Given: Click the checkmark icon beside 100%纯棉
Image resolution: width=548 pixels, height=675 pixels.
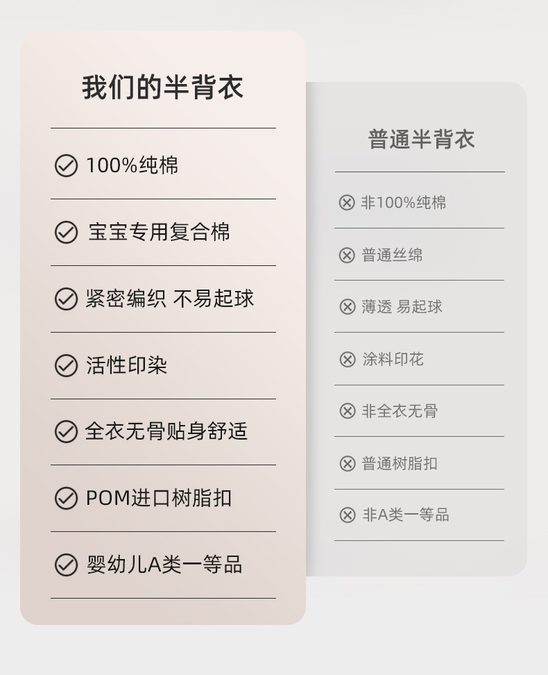Looking at the screenshot, I should pyautogui.click(x=66, y=166).
